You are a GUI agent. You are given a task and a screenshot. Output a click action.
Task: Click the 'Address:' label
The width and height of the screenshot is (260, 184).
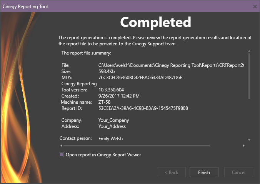[70, 126]
